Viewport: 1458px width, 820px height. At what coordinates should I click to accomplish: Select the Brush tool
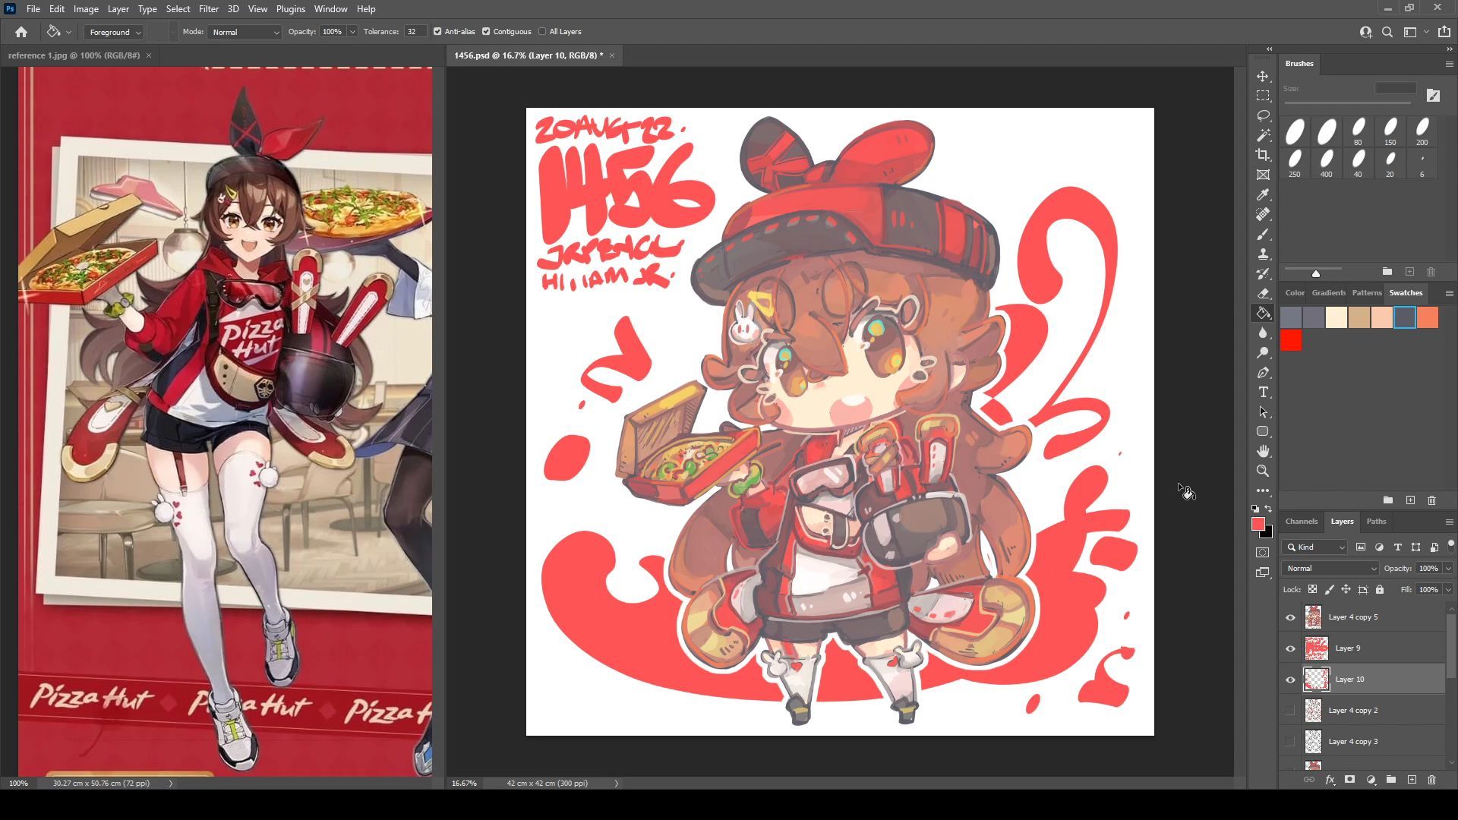pos(1263,234)
